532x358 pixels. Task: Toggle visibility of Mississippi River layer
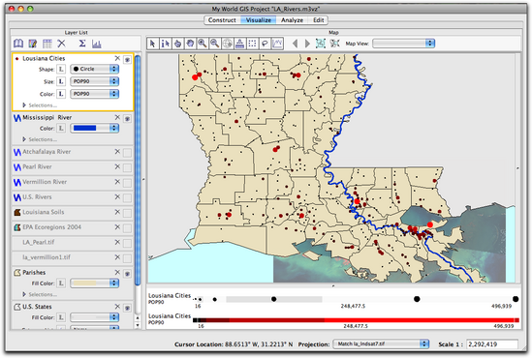127,119
